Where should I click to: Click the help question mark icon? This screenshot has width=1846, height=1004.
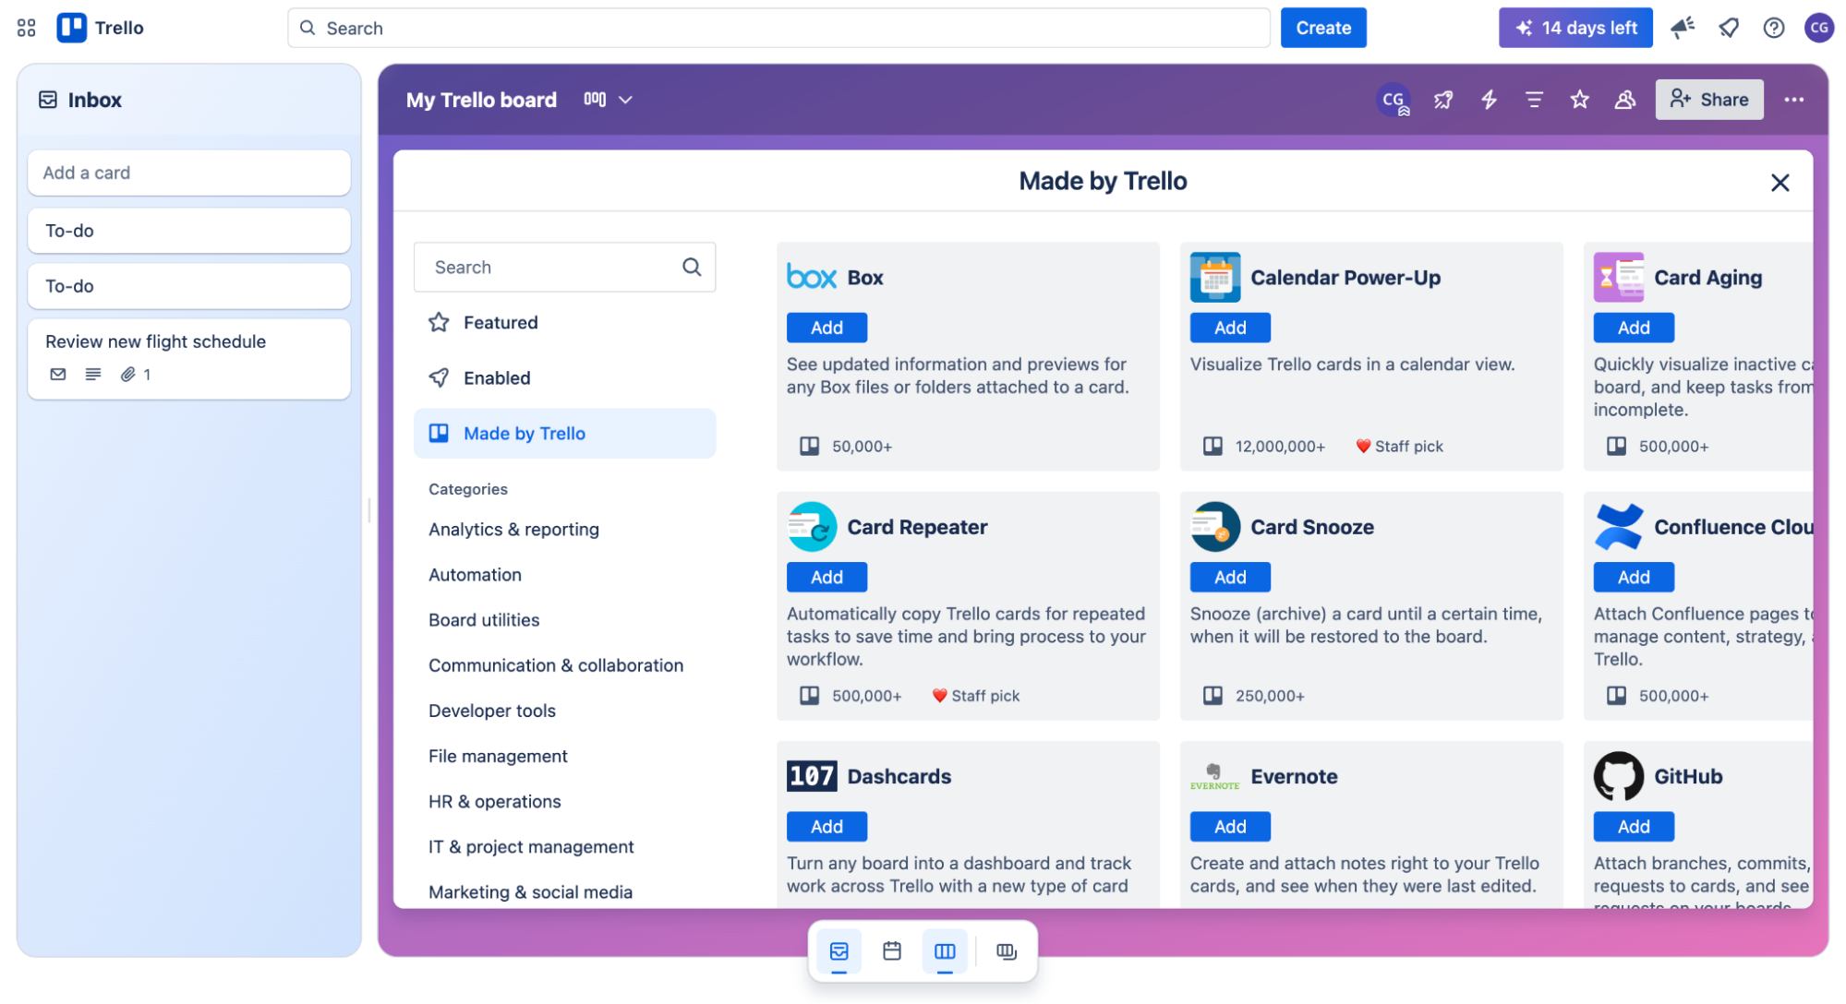coord(1773,28)
